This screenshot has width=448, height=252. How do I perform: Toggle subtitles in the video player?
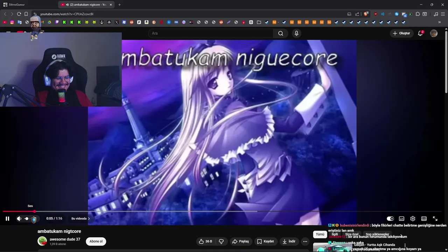[x=401, y=218]
